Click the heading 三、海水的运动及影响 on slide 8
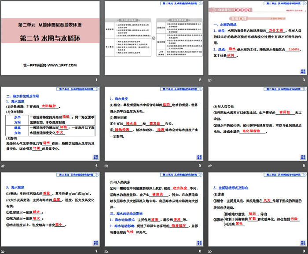Viewport: 308px width, 254px height. (x=126, y=214)
